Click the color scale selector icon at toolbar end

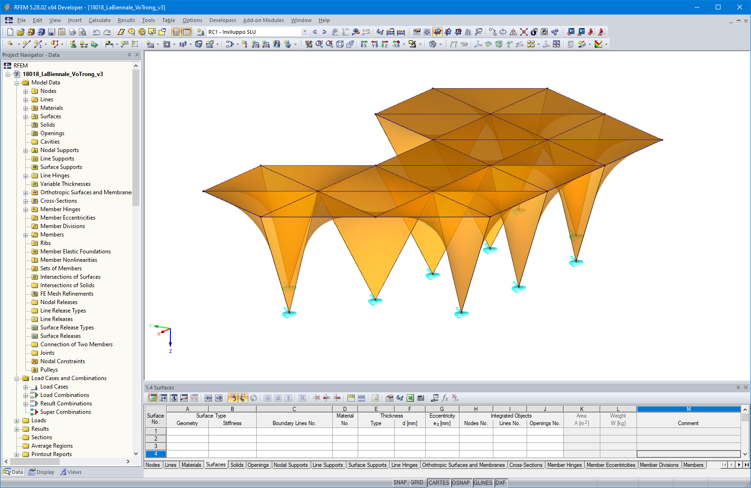click(x=599, y=44)
